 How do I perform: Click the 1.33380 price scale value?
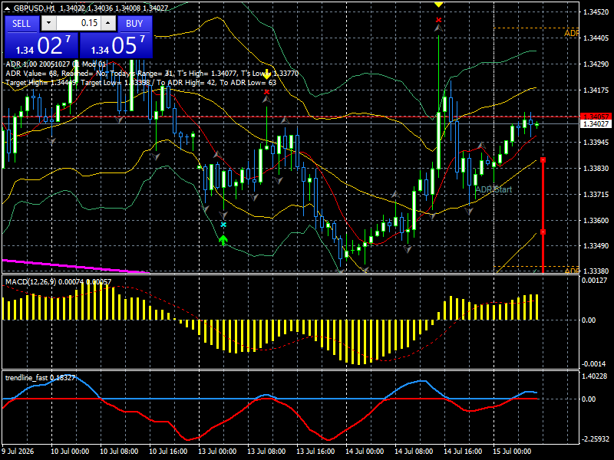[596, 271]
